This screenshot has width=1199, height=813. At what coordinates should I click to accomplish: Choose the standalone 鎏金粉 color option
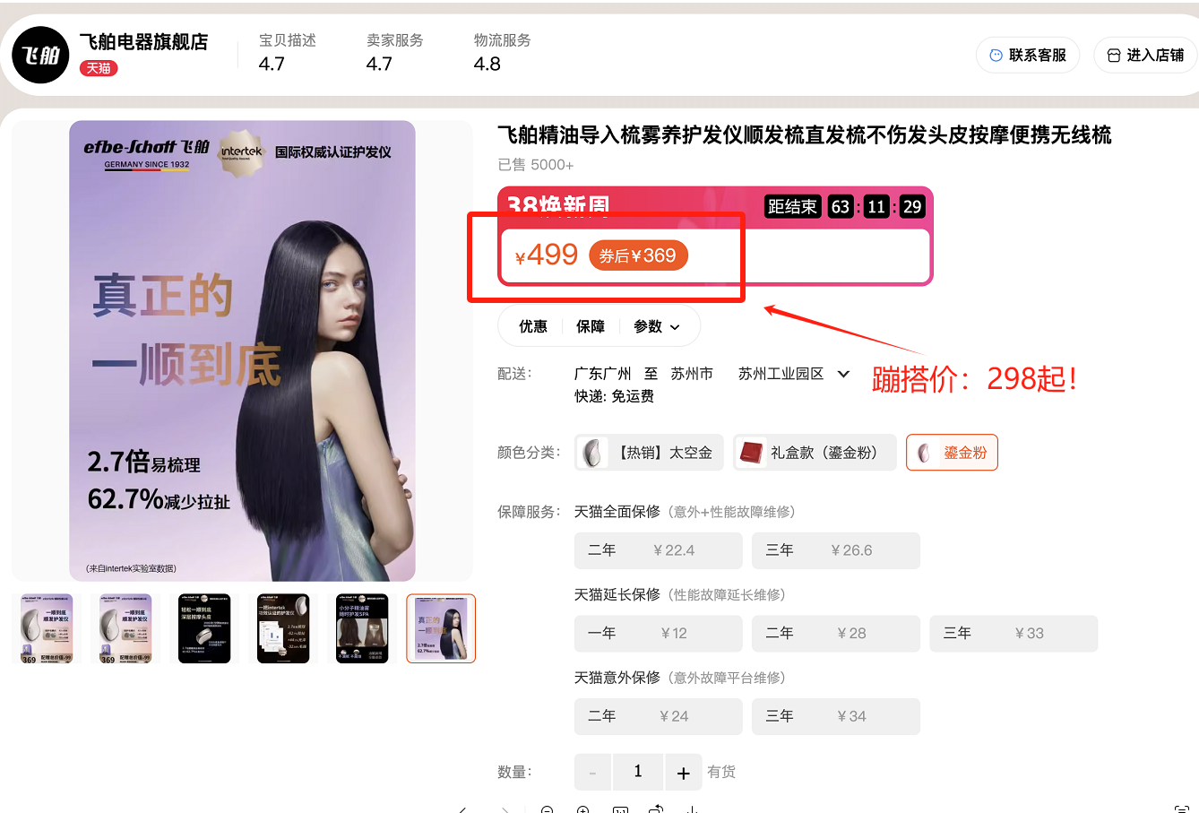pos(952,453)
